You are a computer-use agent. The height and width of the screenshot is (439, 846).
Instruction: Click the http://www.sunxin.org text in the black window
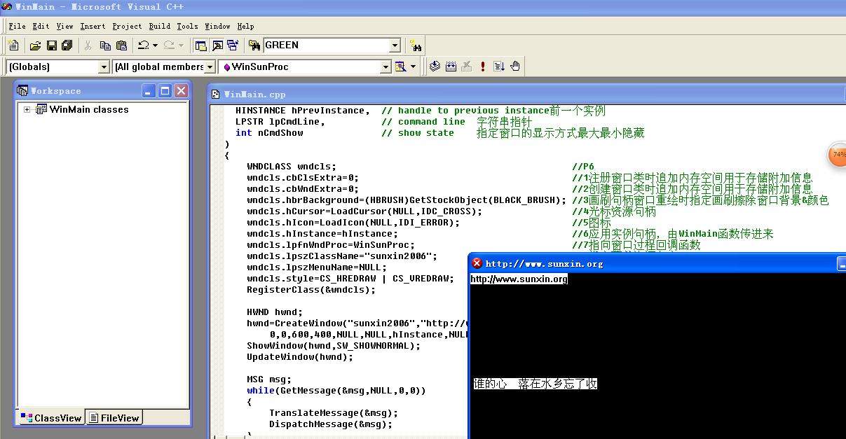(519, 279)
